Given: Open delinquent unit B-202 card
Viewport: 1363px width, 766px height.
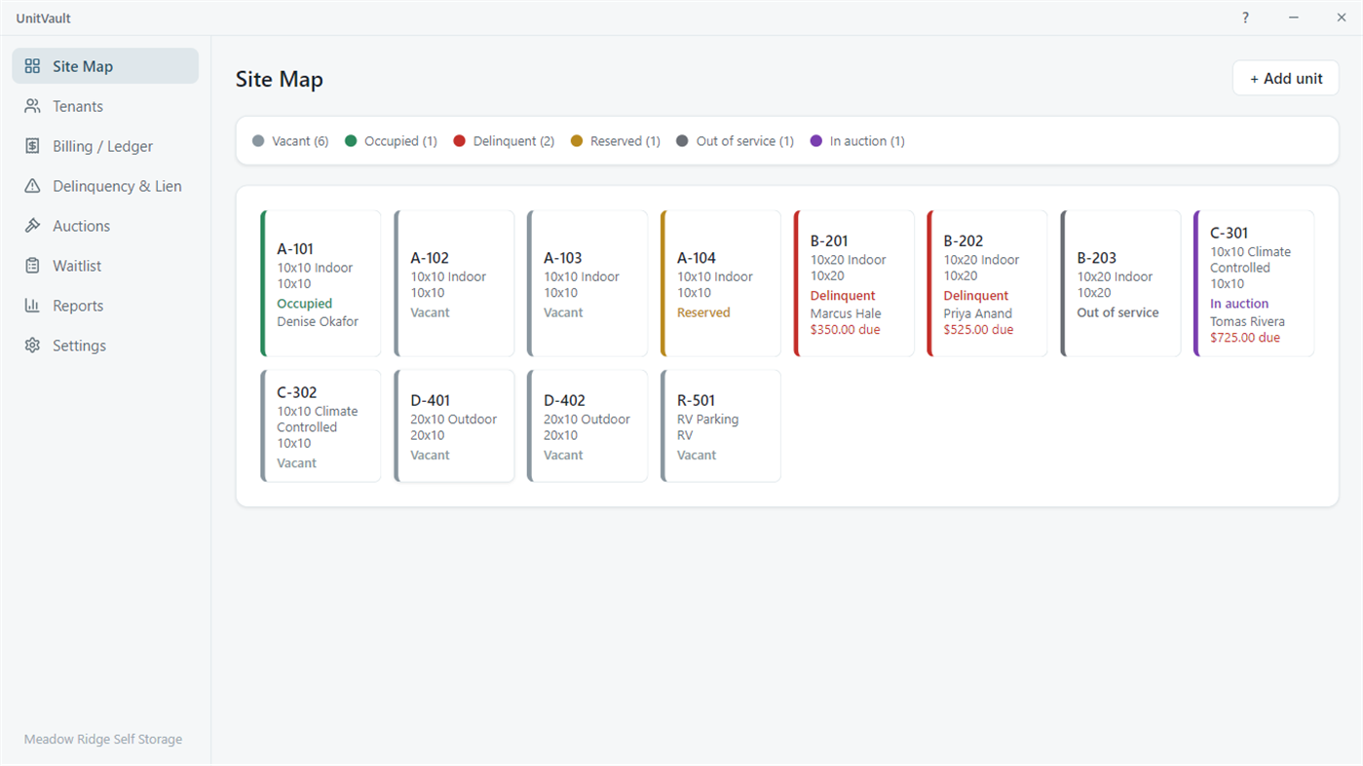Looking at the screenshot, I should click(x=988, y=283).
